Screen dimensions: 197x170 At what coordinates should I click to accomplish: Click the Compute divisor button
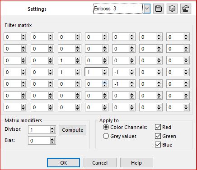[72, 130]
